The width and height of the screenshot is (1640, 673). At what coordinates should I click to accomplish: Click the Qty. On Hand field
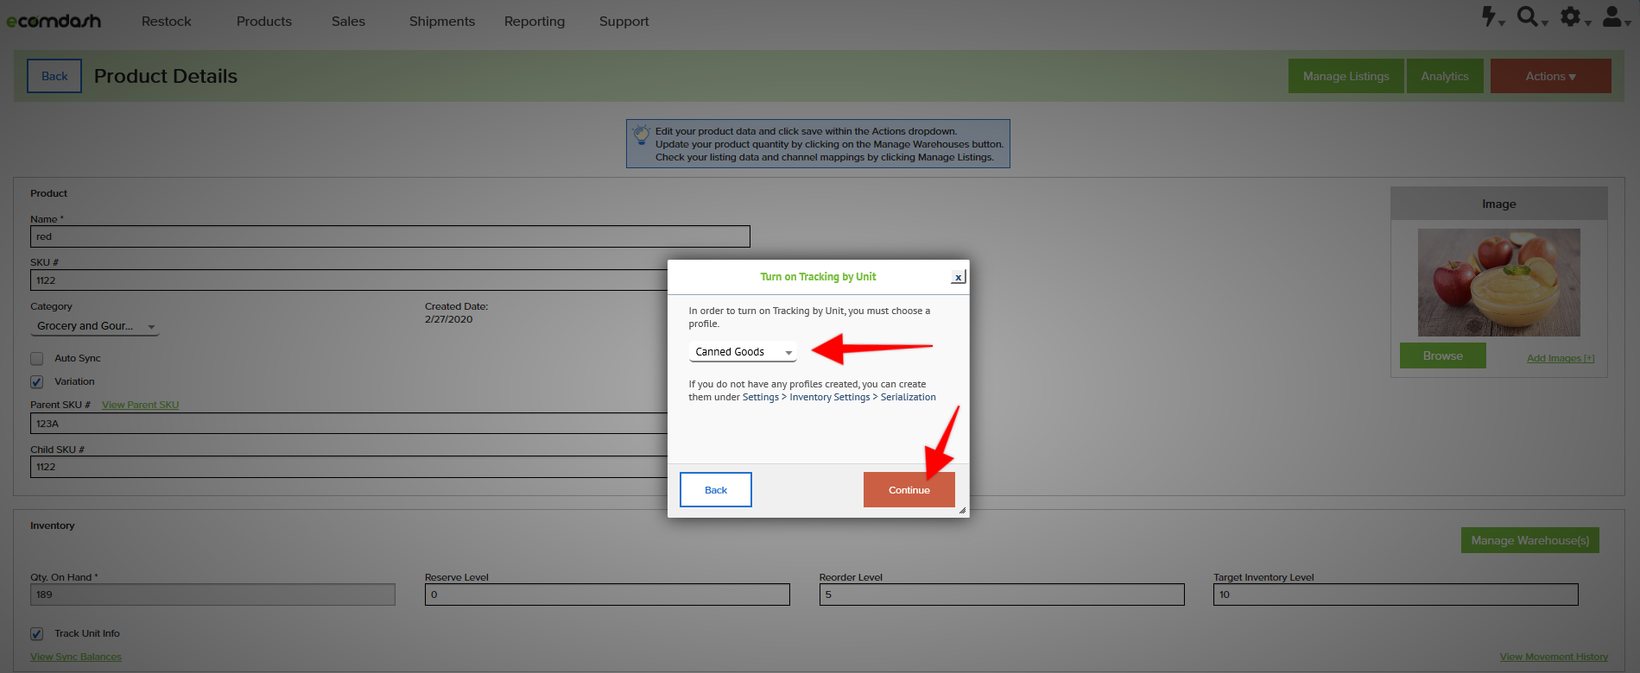coord(212,594)
